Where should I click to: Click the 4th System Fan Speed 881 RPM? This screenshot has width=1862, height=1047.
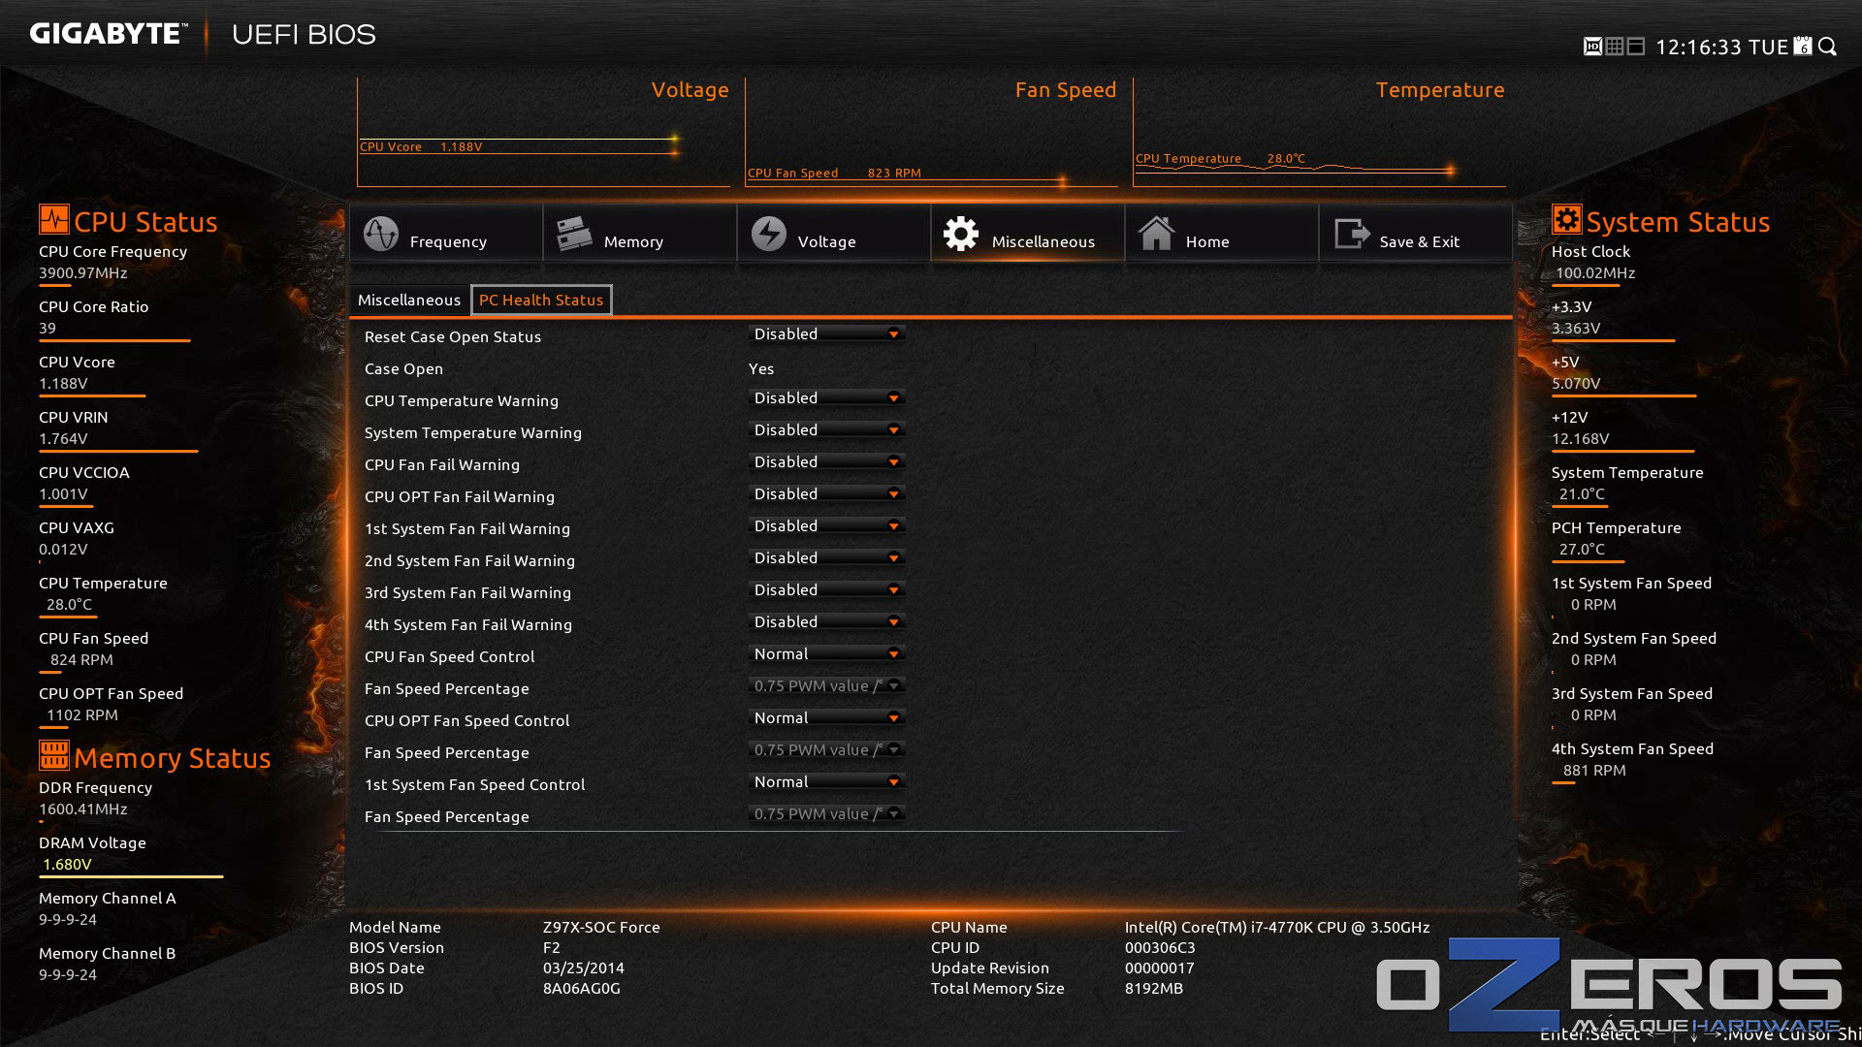click(1594, 771)
